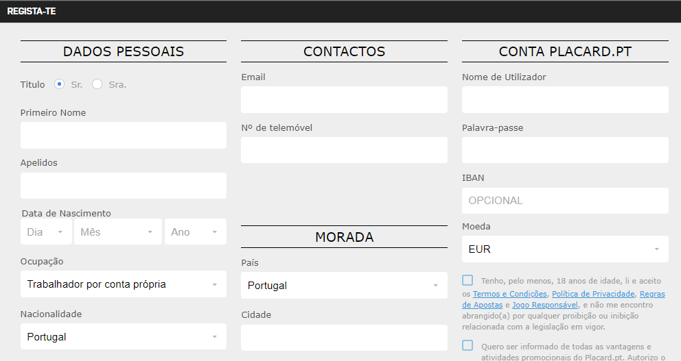
Task: Focus the Cidade input field
Action: point(344,338)
